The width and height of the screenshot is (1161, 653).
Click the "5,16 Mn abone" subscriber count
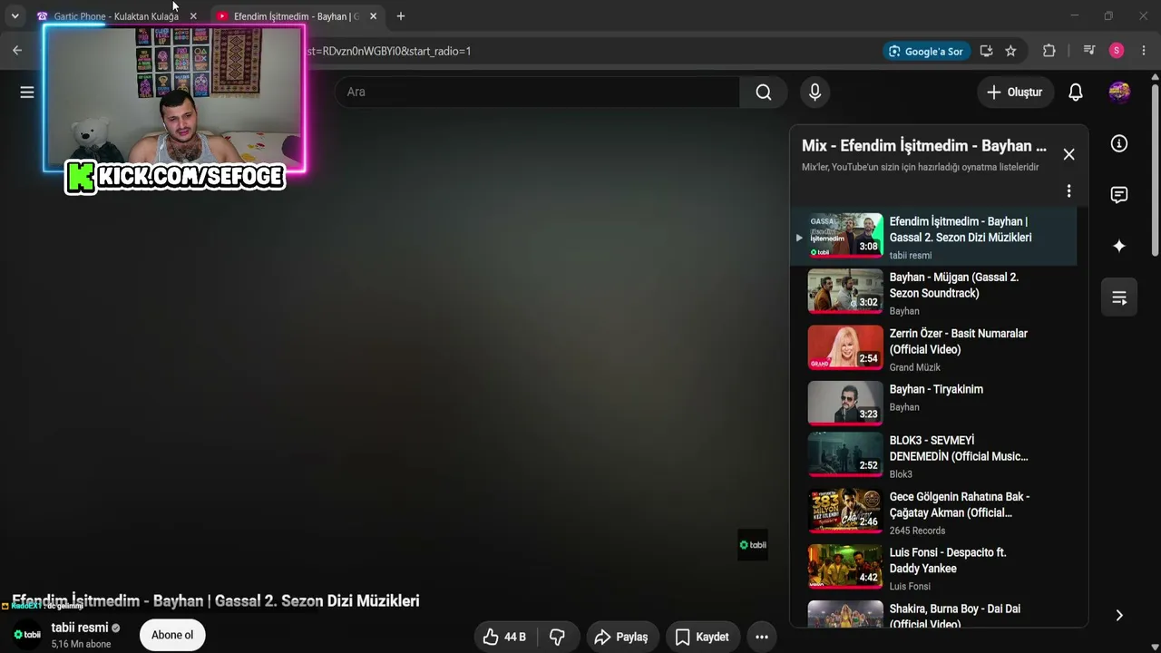click(x=82, y=644)
